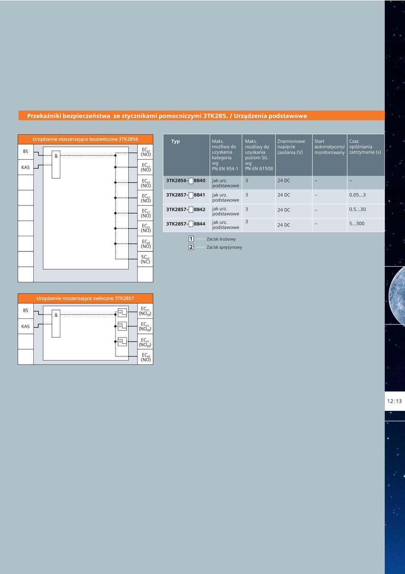405x574 pixels.
Task: Click legend box '1' for Zacisk śrubowy
Action: [191, 239]
